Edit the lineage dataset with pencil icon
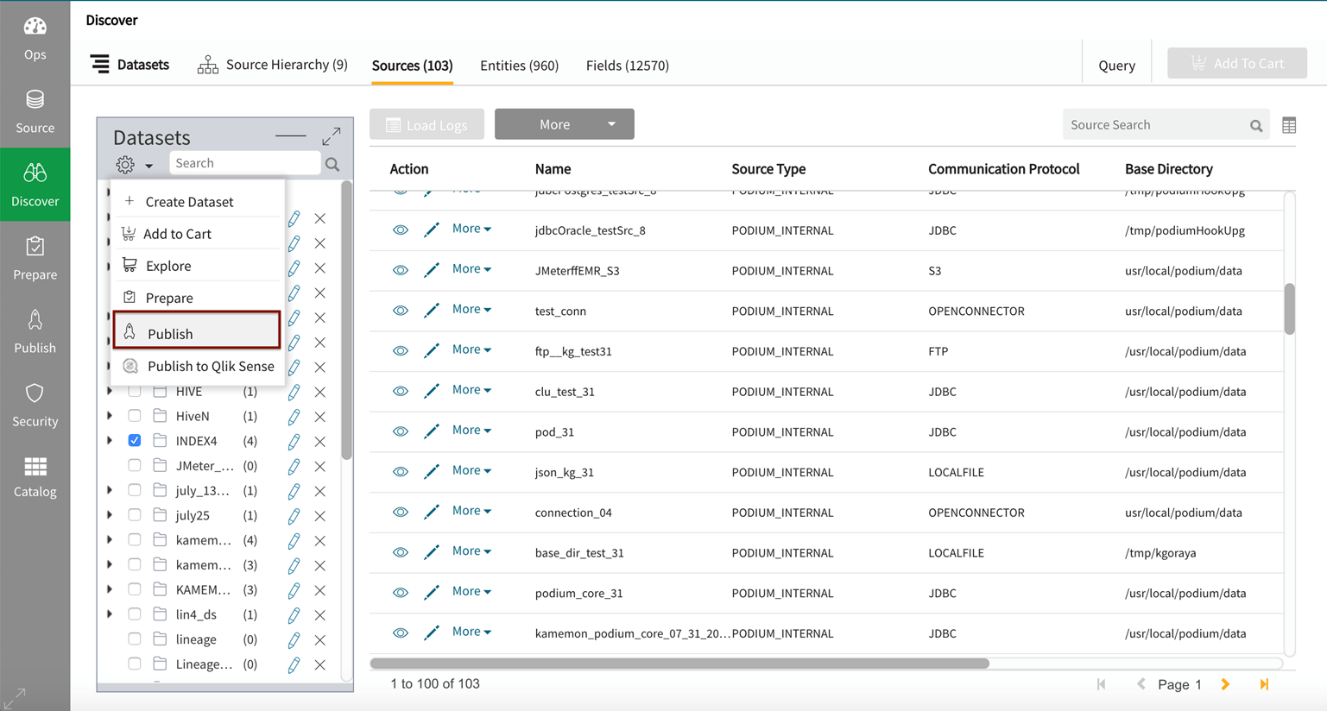 pos(294,640)
